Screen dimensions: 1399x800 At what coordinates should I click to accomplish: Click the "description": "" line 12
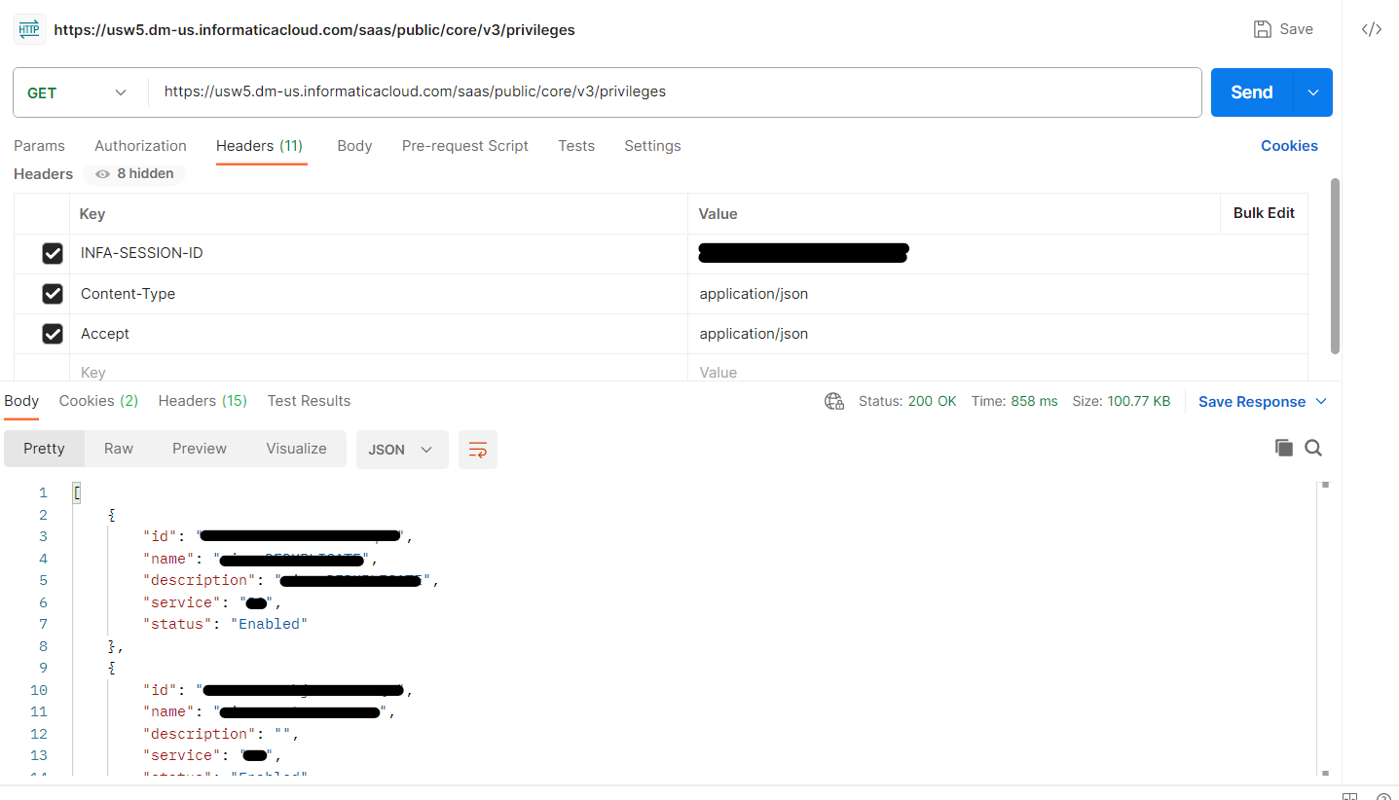pyautogui.click(x=221, y=734)
